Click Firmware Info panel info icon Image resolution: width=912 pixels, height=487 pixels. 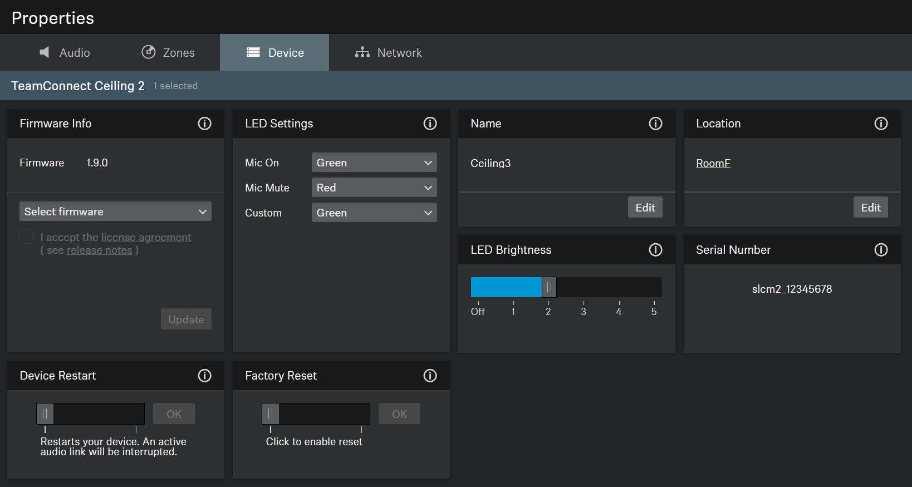pos(204,124)
